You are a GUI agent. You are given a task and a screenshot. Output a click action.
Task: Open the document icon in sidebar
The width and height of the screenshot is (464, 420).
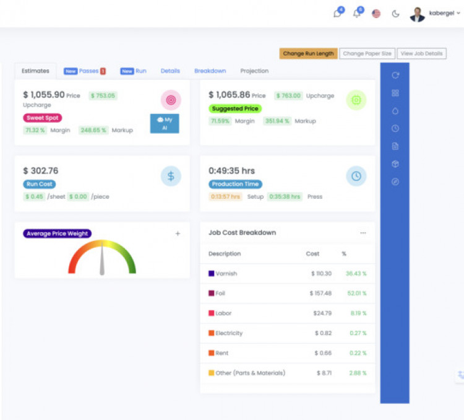point(395,146)
